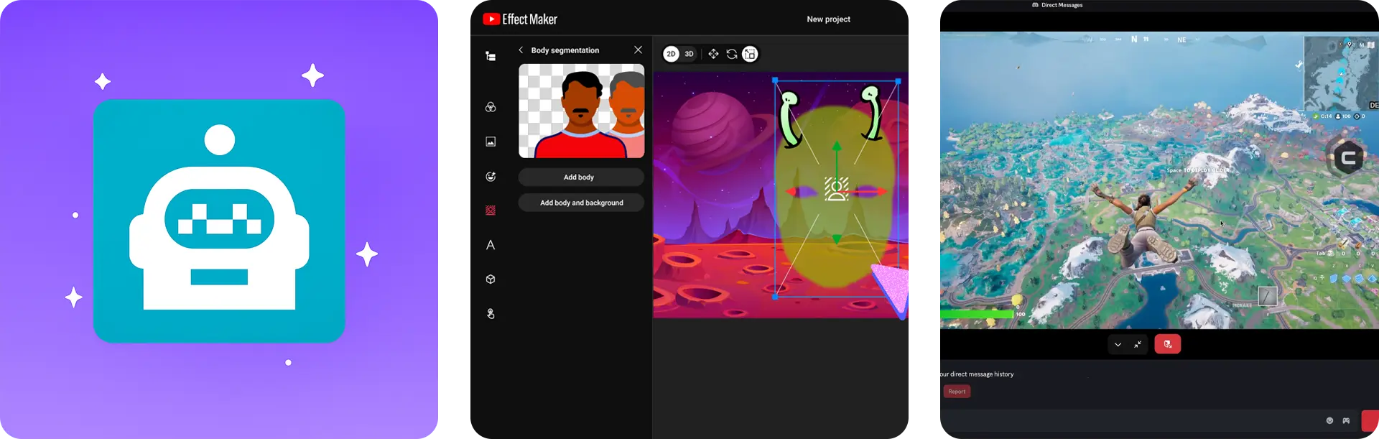Click the bottom-left blue selection handle

coord(775,297)
